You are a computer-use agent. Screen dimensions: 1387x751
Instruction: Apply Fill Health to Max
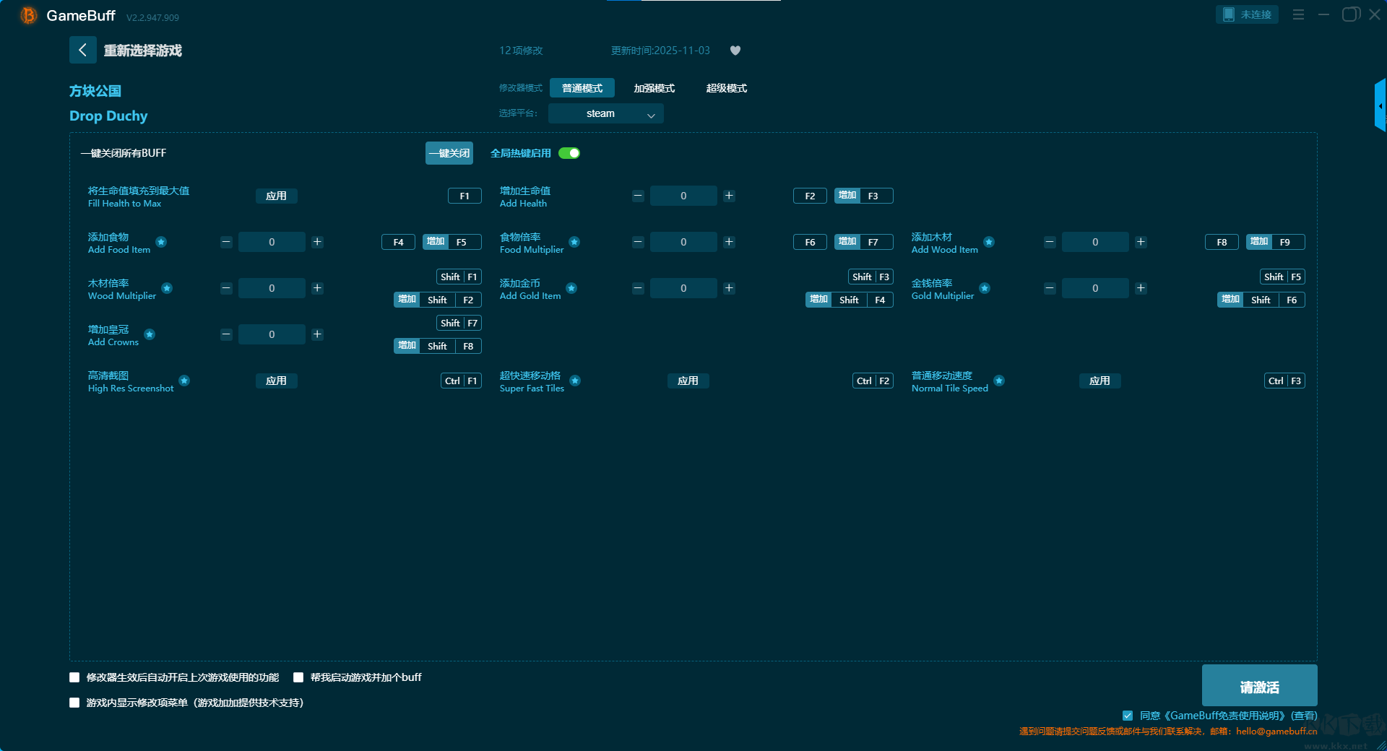pos(276,196)
